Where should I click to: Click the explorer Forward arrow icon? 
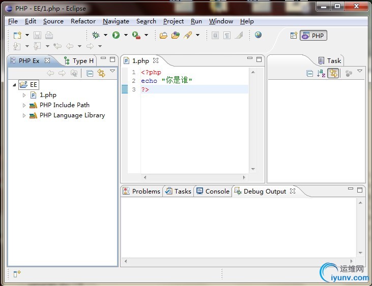(62, 73)
